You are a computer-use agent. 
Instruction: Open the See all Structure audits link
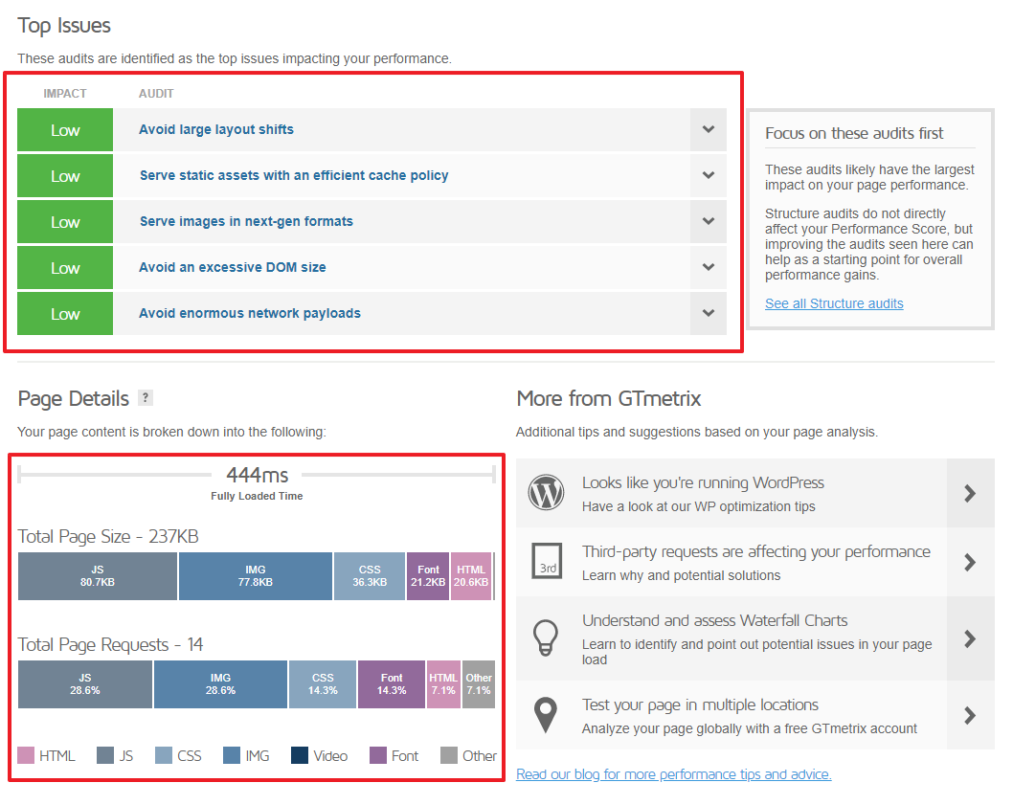point(833,303)
